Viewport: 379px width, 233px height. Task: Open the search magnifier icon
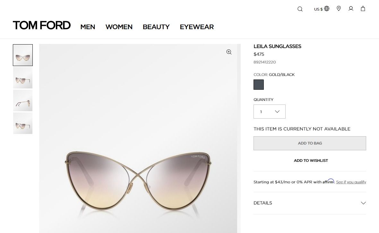point(300,9)
